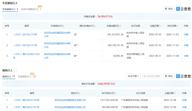Open company link in 粤03执恢1450号 row
Screen dimensions: 192x111
click(x=70, y=100)
